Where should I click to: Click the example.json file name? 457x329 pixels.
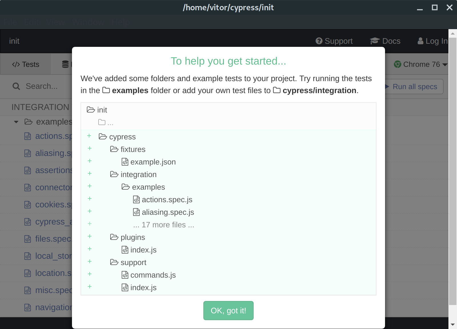click(x=153, y=162)
